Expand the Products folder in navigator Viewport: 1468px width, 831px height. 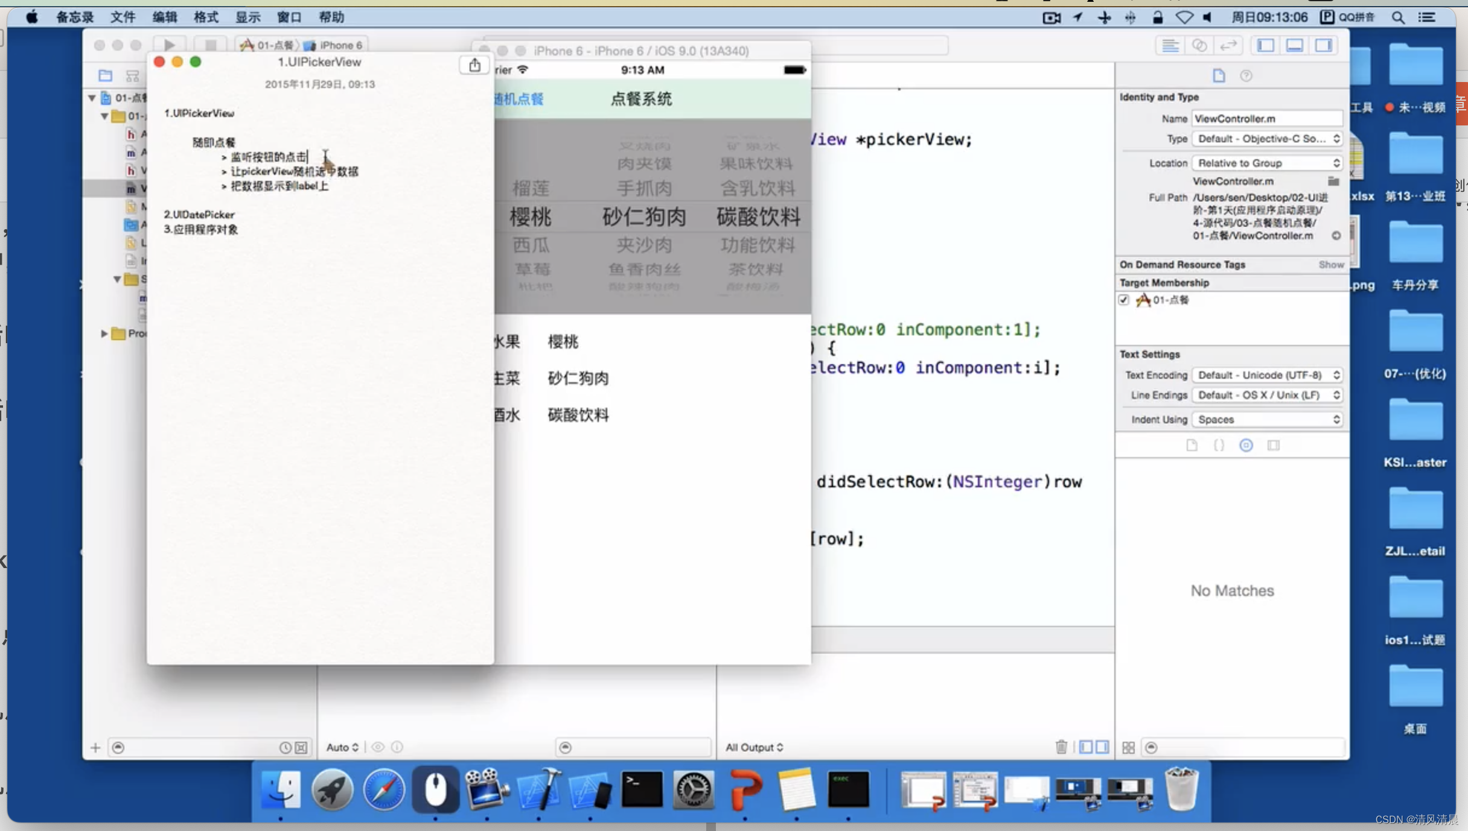point(104,333)
